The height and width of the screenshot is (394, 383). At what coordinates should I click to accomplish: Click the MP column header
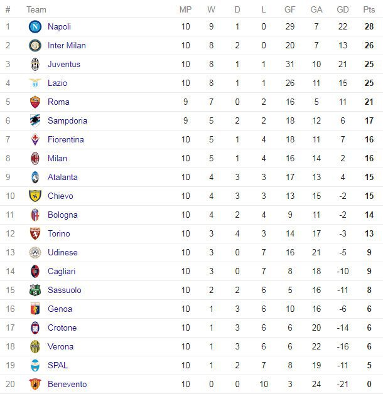click(x=185, y=9)
